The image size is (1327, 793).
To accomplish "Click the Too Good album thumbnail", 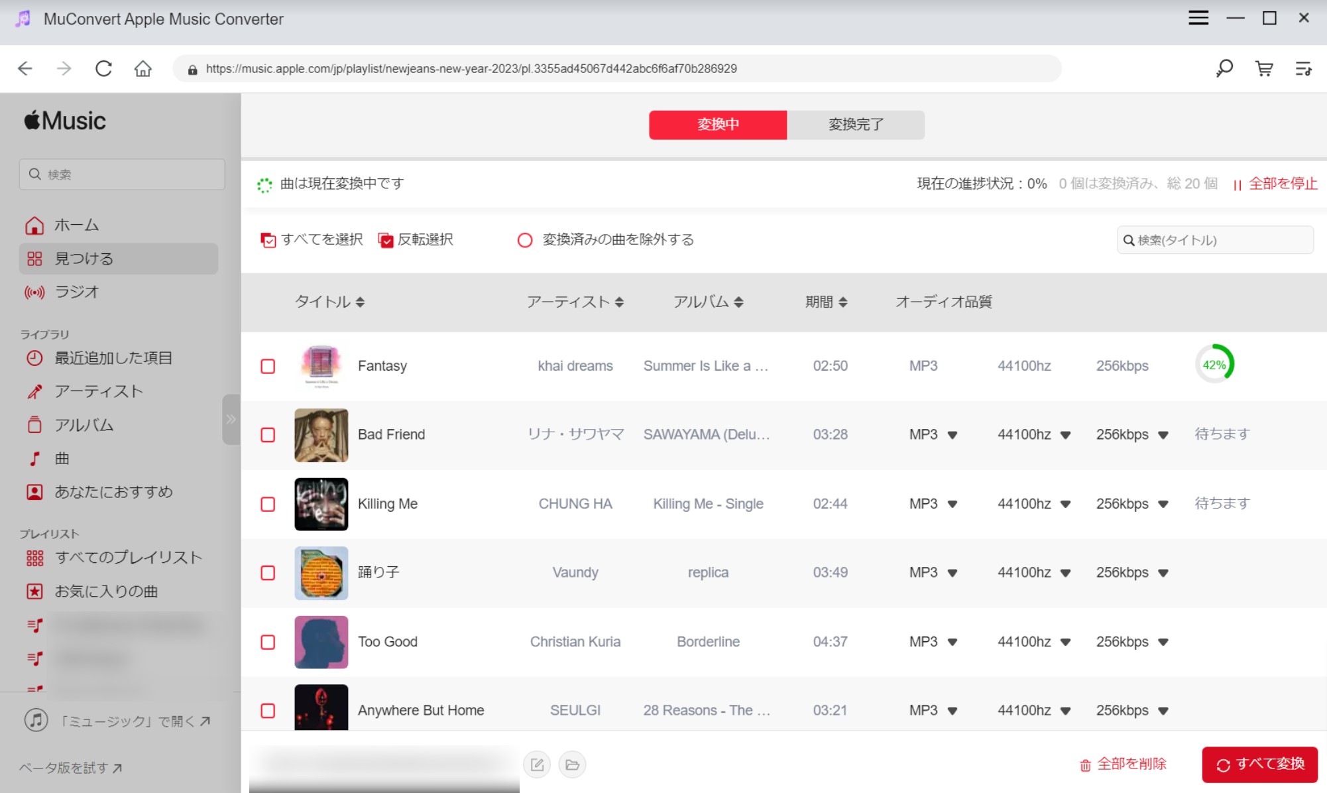I will coord(321,642).
